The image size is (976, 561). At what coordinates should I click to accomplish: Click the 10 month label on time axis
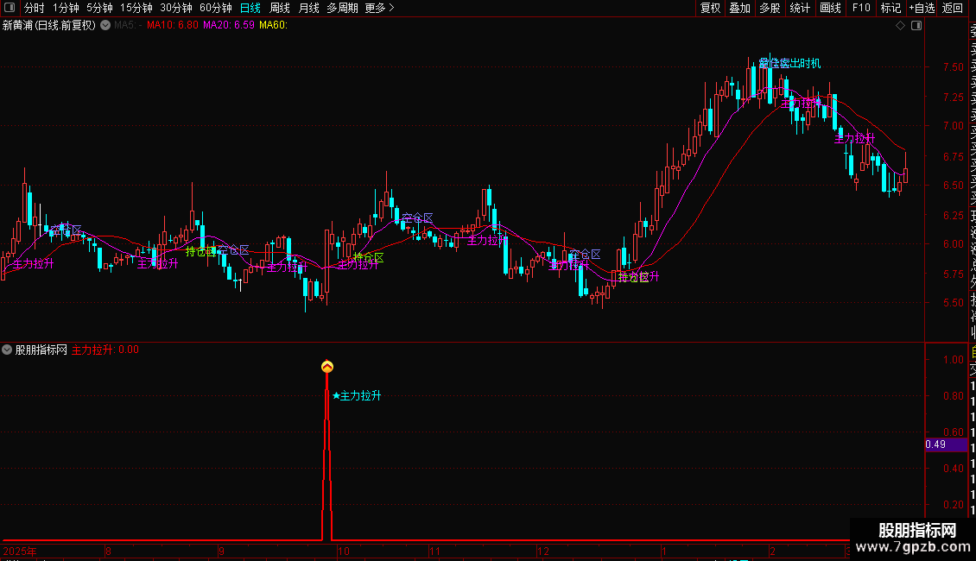344,551
